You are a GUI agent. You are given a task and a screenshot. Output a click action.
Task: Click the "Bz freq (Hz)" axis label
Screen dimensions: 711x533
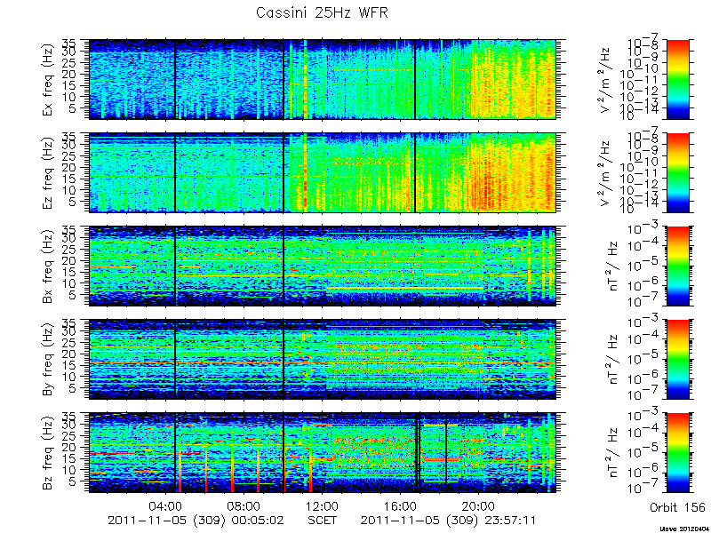(x=49, y=453)
